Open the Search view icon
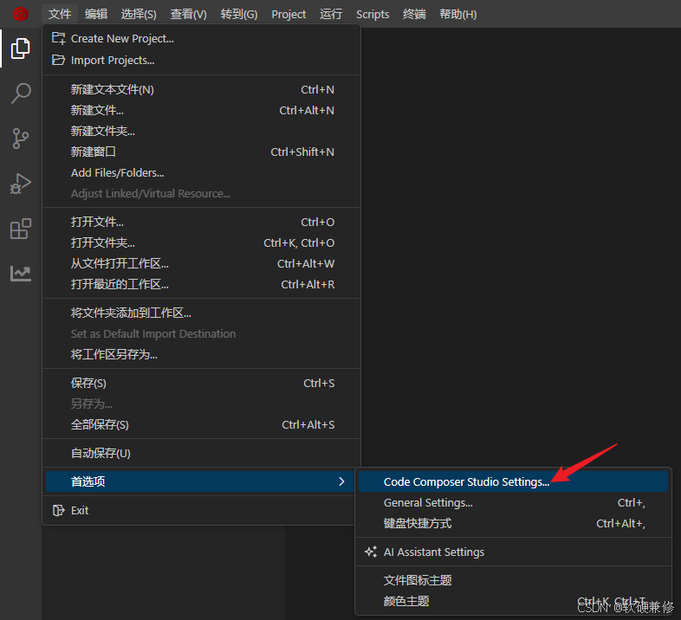 click(21, 93)
